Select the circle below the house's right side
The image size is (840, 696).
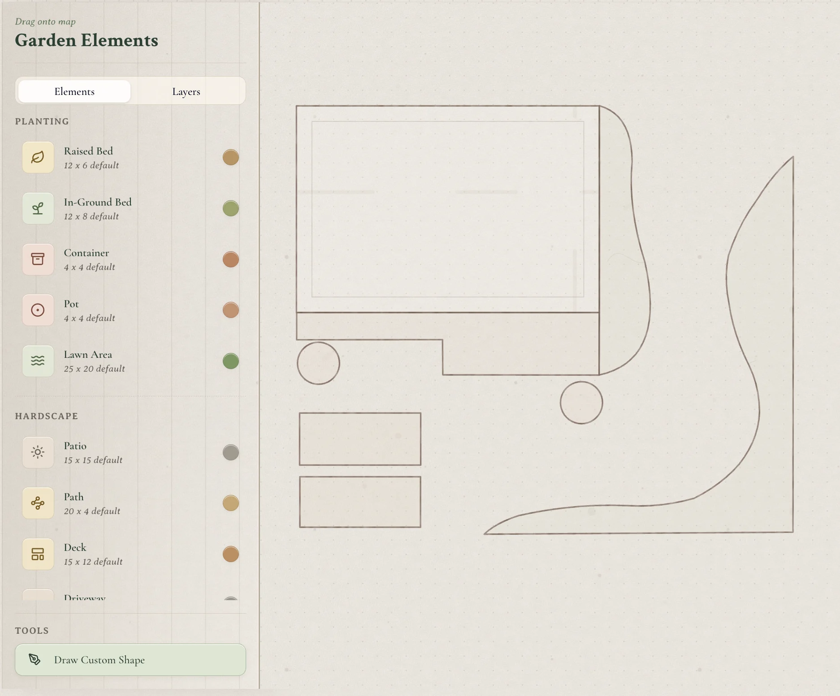[x=581, y=403]
